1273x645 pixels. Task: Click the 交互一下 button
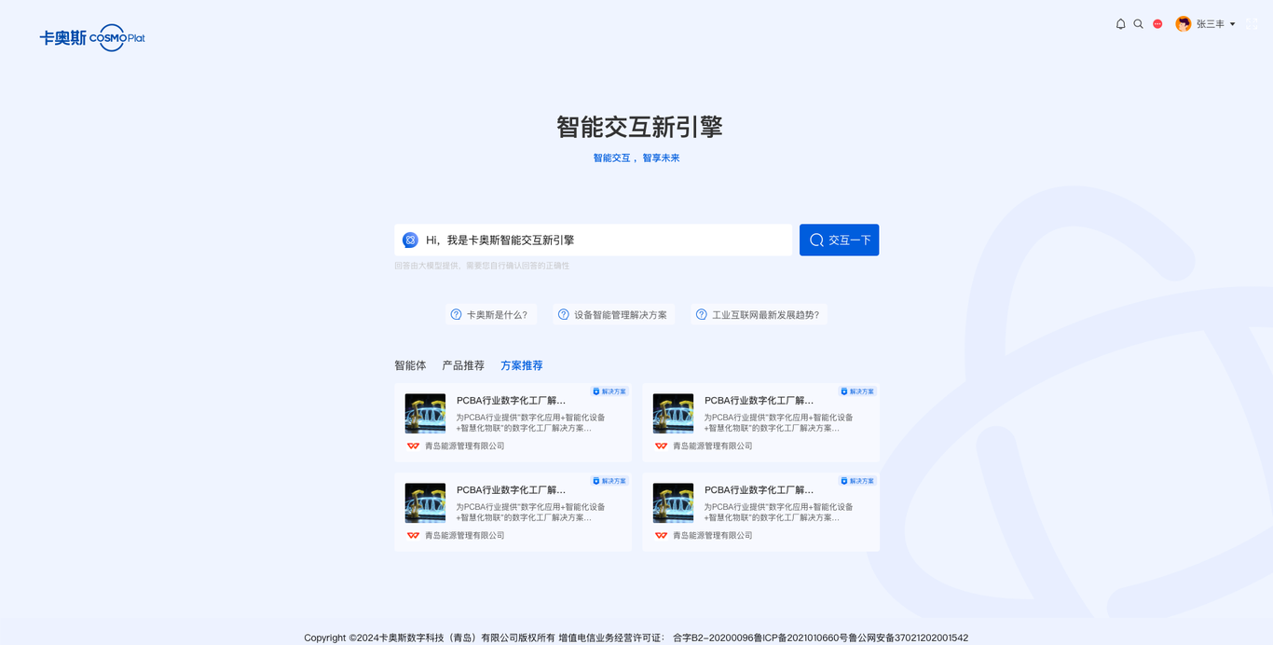839,240
